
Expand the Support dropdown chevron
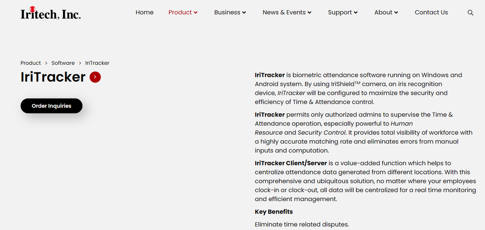356,13
